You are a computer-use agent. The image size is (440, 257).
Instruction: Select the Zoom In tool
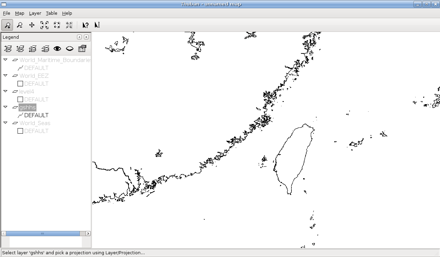tap(7, 25)
